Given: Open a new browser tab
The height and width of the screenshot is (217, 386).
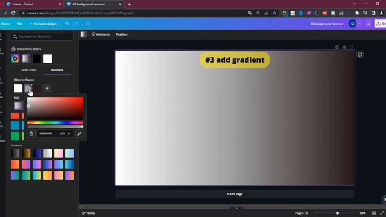Looking at the screenshot, I should 130,4.
